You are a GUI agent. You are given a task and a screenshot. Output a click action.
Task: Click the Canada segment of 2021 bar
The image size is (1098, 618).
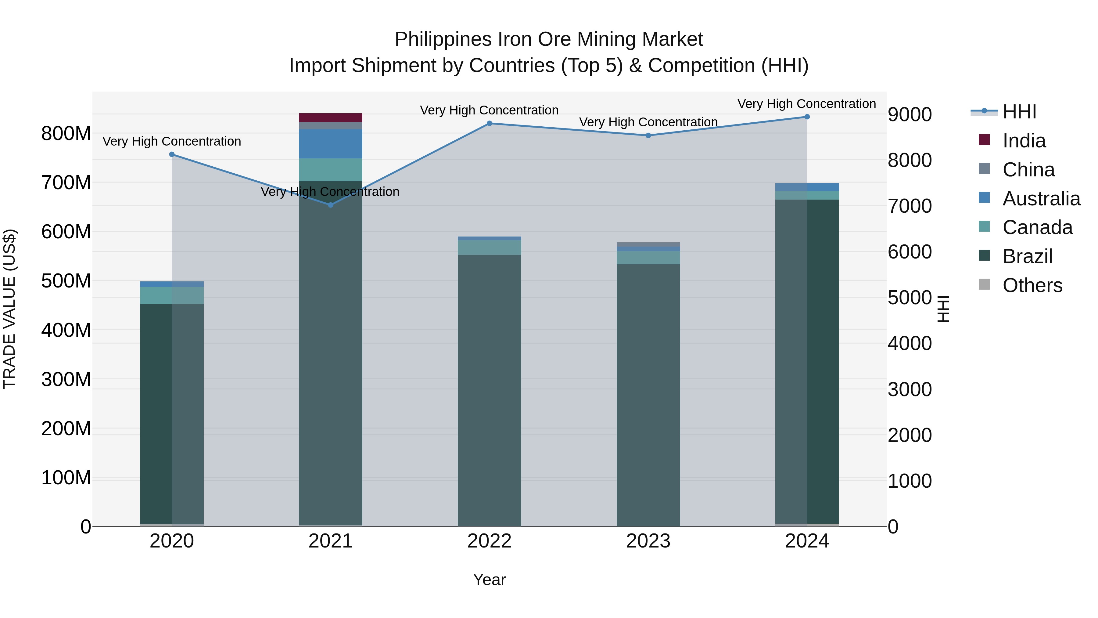(x=331, y=170)
